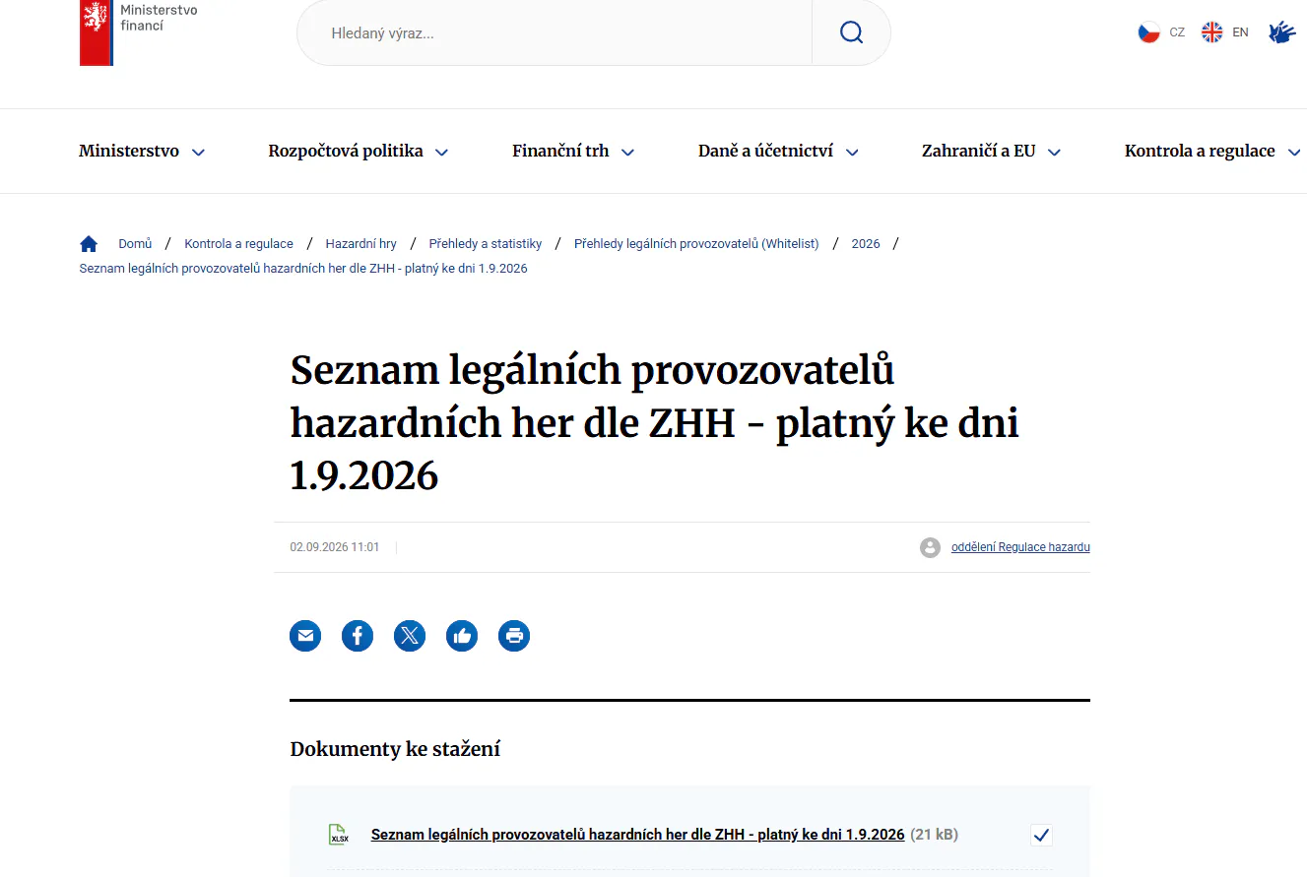Image resolution: width=1307 pixels, height=877 pixels.
Task: Share the article on X
Action: 410,636
